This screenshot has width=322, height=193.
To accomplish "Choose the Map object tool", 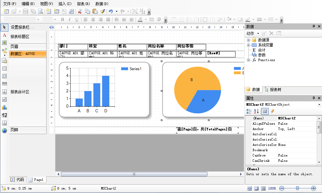I will click(x=4, y=130).
